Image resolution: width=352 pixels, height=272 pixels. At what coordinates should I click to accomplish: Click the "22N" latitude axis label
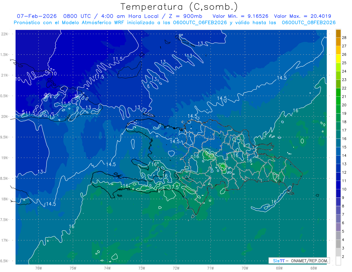tap(4, 34)
